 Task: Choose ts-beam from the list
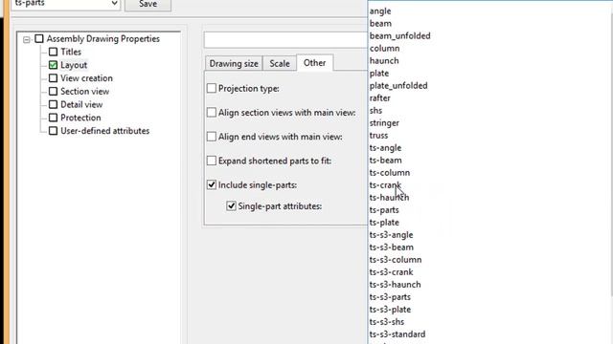coord(385,161)
